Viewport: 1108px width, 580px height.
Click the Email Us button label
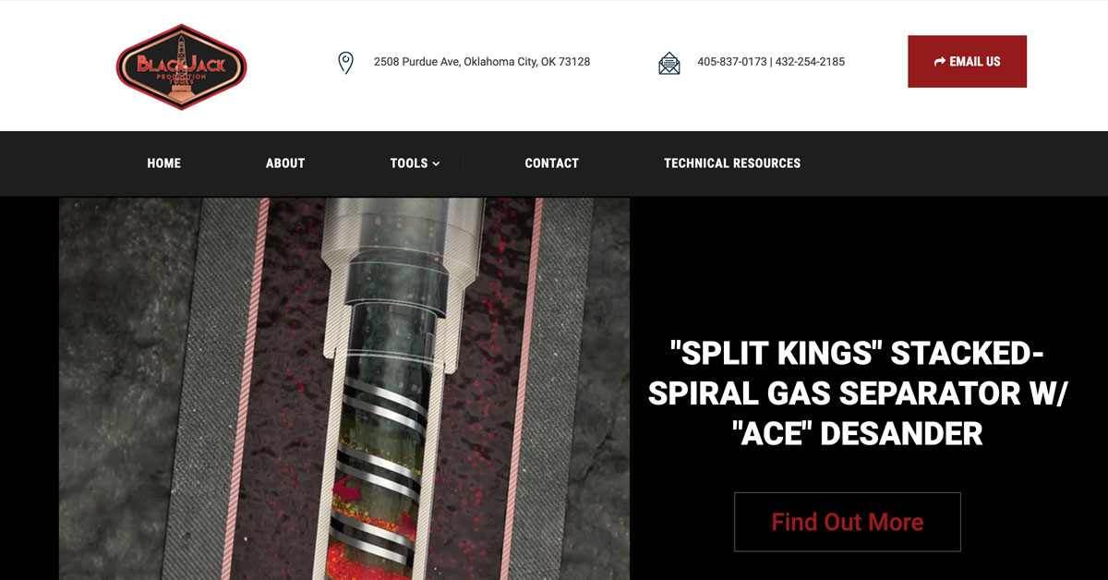[975, 62]
